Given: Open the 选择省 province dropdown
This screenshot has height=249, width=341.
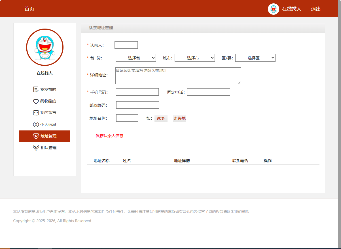Looking at the screenshot, I should 135,57.
